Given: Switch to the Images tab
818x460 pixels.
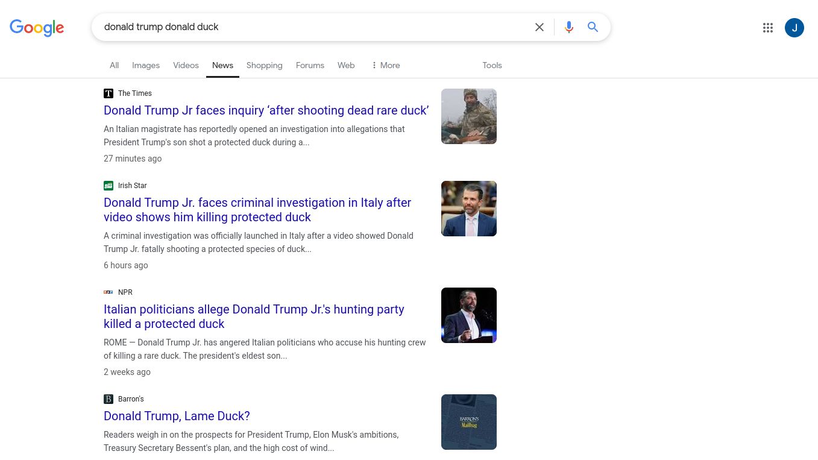Looking at the screenshot, I should [x=146, y=65].
